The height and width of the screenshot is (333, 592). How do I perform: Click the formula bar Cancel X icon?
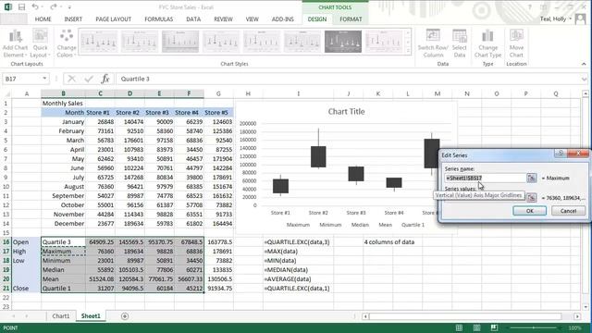click(x=72, y=79)
